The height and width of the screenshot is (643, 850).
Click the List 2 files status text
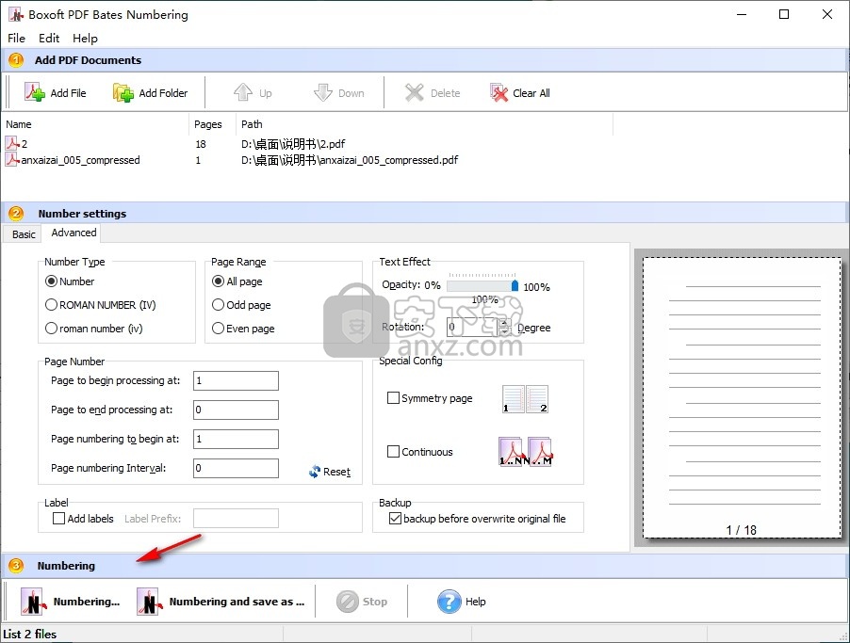pos(30,634)
